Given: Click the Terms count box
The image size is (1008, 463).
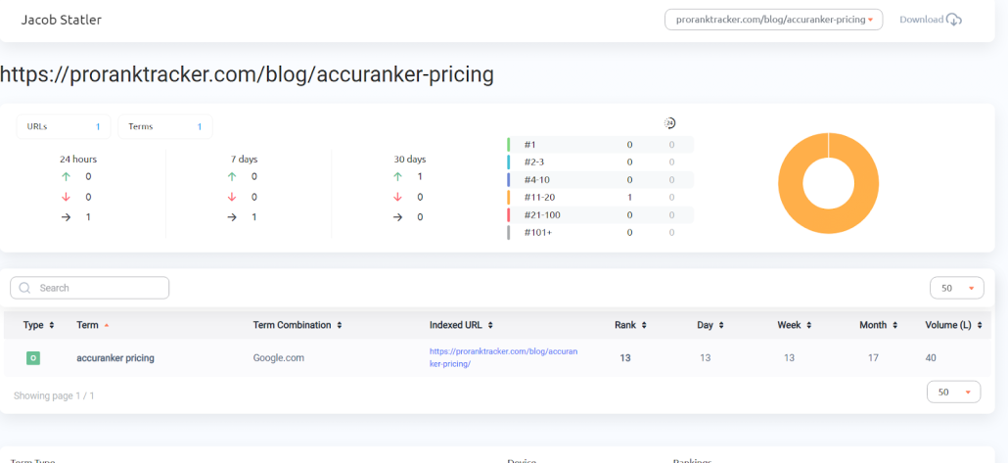Looking at the screenshot, I should 165,126.
